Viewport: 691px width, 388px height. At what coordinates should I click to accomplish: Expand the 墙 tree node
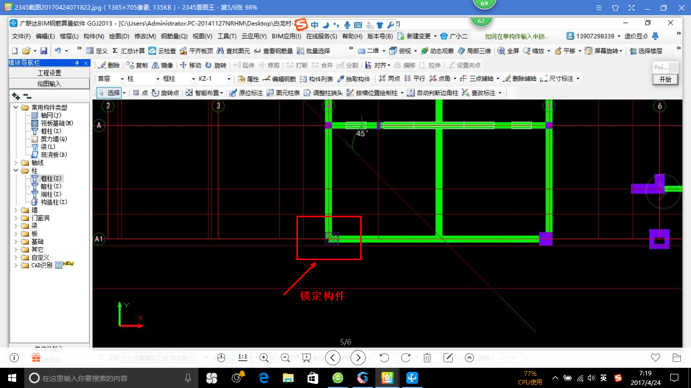[16, 210]
